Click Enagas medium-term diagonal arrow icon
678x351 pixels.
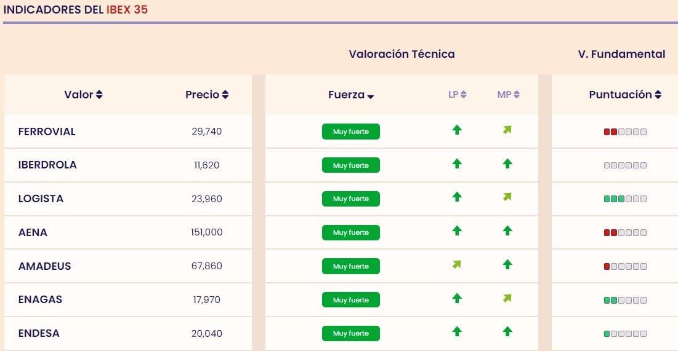click(507, 298)
